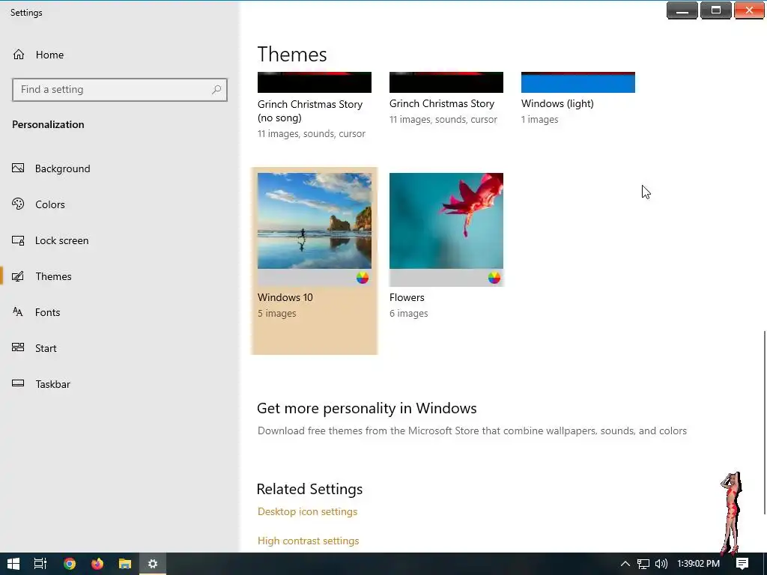Focus the Find a setting field
Screen dimensions: 767x575
(x=119, y=90)
